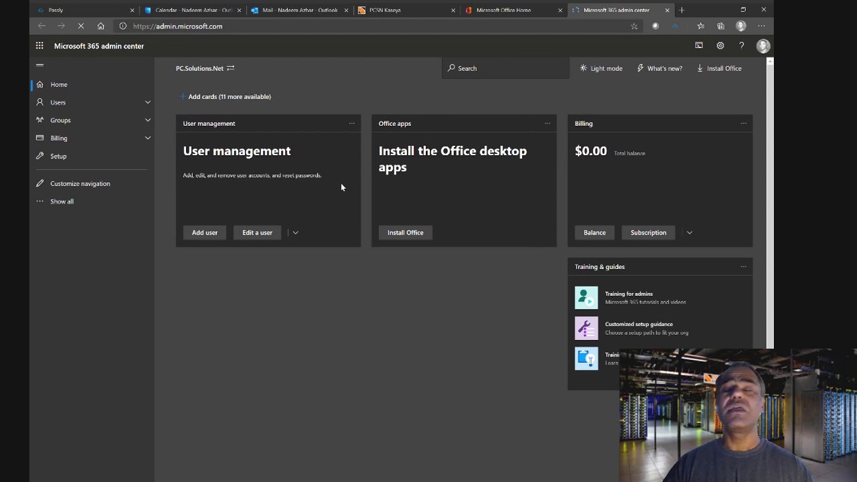
Task: Open more billing actions dropdown
Action: tap(690, 233)
